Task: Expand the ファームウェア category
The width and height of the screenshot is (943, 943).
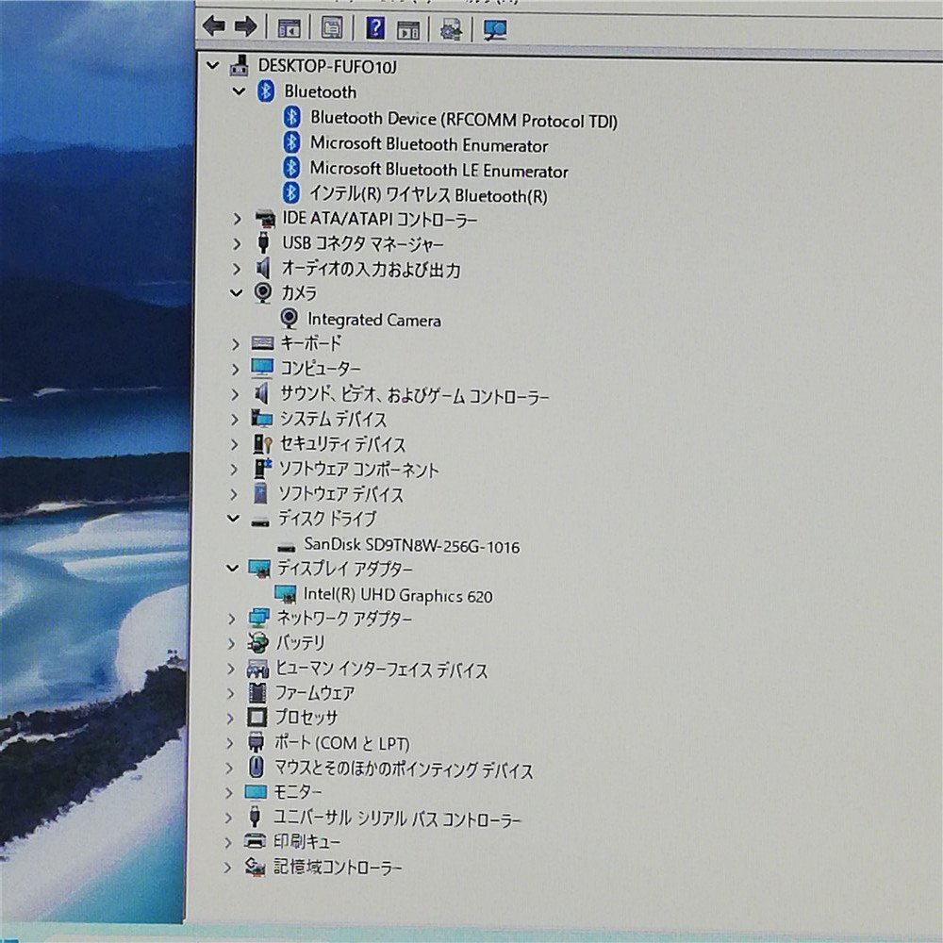Action: pos(231,693)
